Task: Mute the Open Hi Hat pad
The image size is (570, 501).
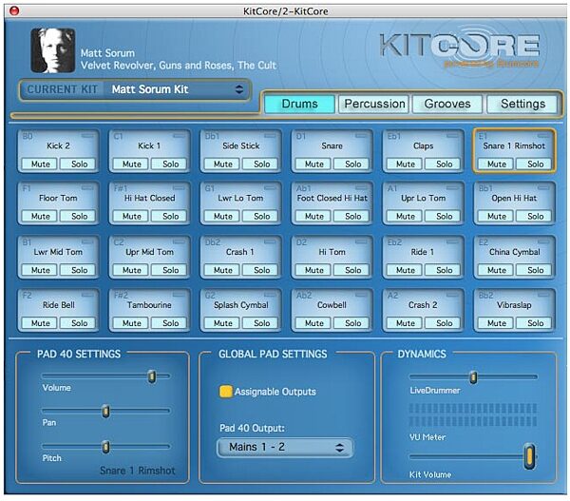Action: click(x=497, y=217)
